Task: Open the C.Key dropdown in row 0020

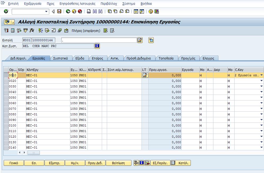Action: (261, 81)
